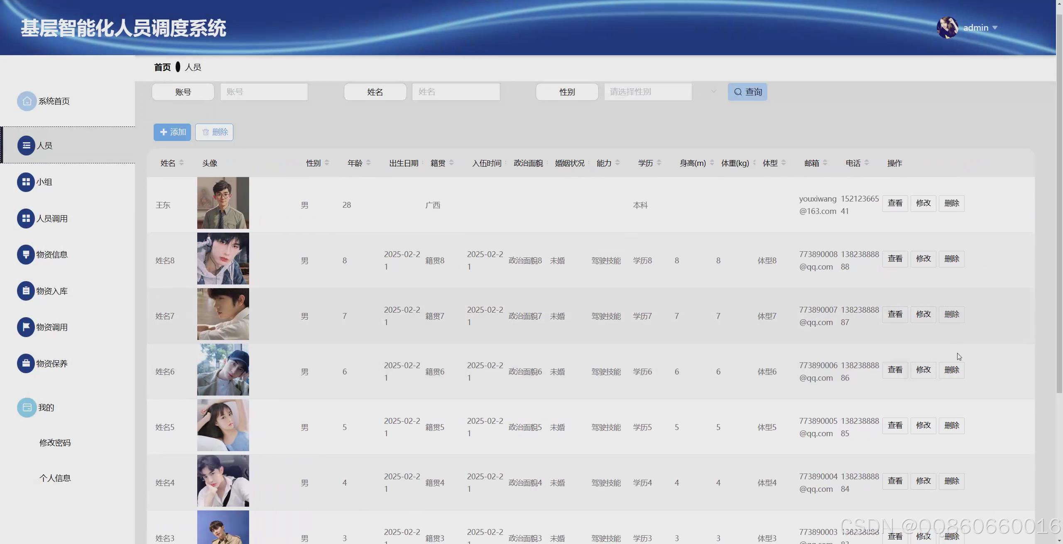Click the page vertical scrollbar
This screenshot has height=544, width=1063.
pyautogui.click(x=1059, y=203)
